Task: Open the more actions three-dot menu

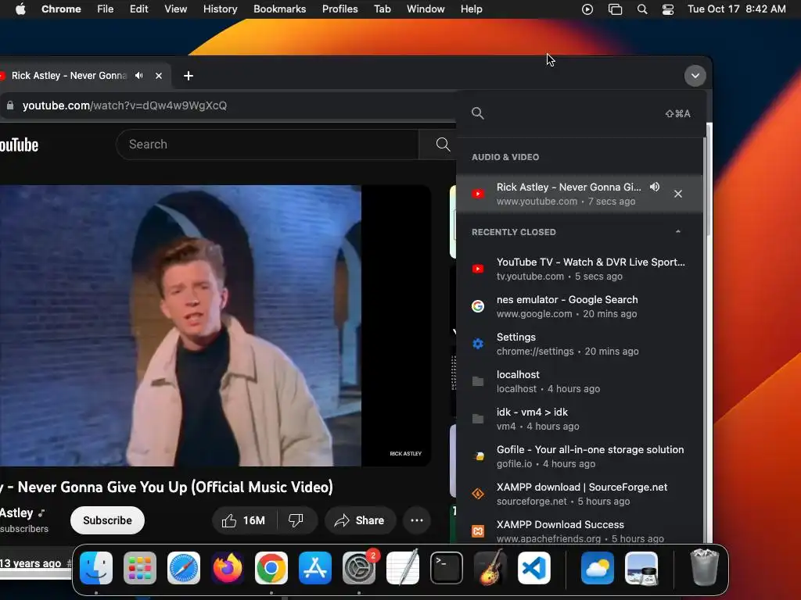Action: coord(417,520)
